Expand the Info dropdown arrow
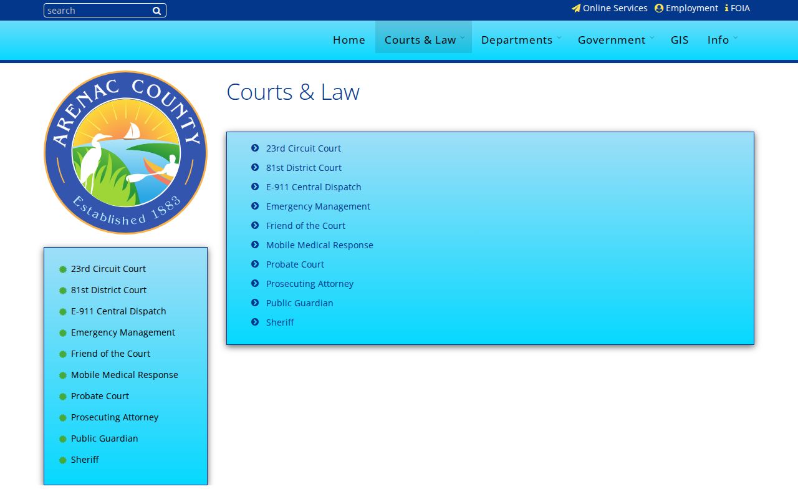The height and width of the screenshot is (499, 798). pyautogui.click(x=735, y=37)
